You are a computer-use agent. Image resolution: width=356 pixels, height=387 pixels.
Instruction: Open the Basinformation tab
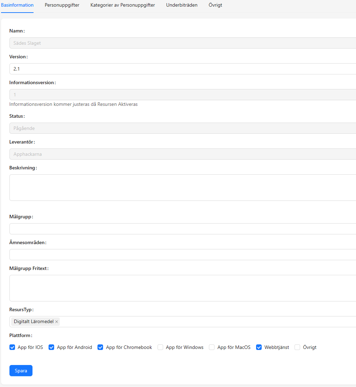pyautogui.click(x=17, y=5)
